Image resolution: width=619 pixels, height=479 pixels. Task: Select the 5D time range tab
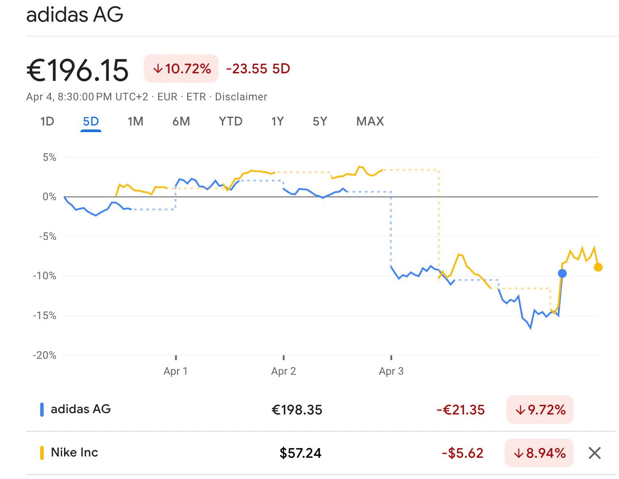91,122
